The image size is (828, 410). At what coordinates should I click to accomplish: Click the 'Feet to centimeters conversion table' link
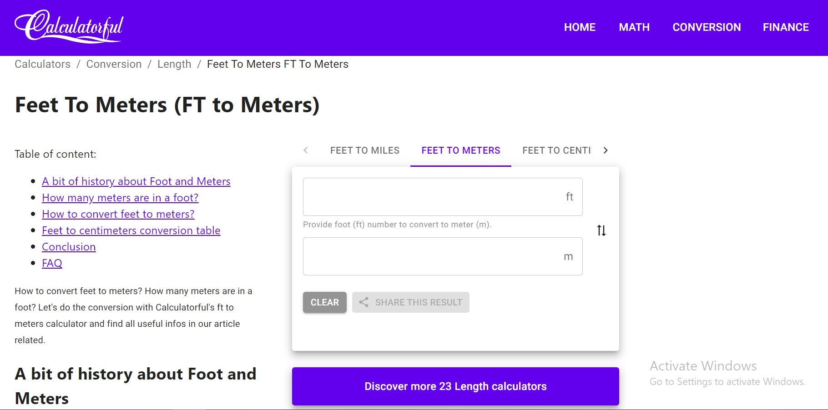[131, 230]
